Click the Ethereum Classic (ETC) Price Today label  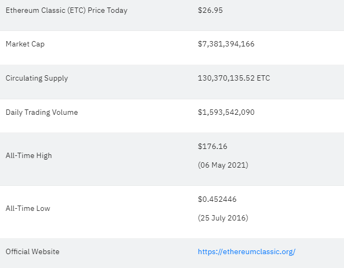67,11
